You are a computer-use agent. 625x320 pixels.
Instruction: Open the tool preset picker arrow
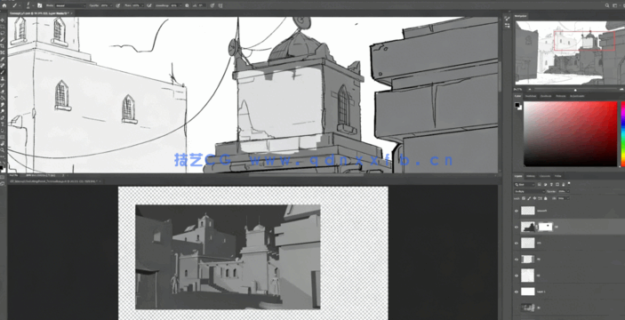tap(20, 5)
